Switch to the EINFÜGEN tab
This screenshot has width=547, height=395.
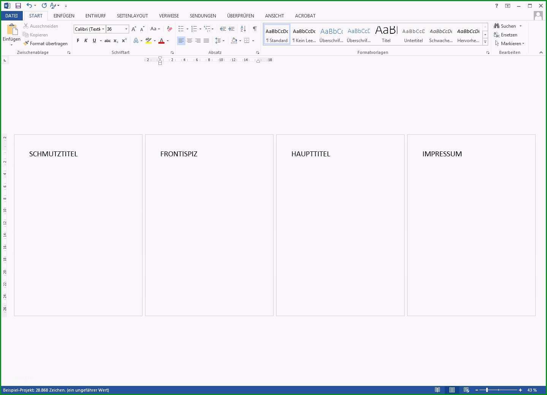click(x=64, y=16)
